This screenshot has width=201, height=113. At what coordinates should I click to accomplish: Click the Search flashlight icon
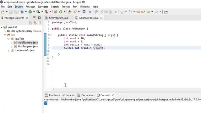pyautogui.click(x=75, y=12)
